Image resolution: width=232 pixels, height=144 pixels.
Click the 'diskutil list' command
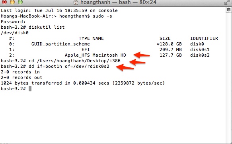(47, 27)
